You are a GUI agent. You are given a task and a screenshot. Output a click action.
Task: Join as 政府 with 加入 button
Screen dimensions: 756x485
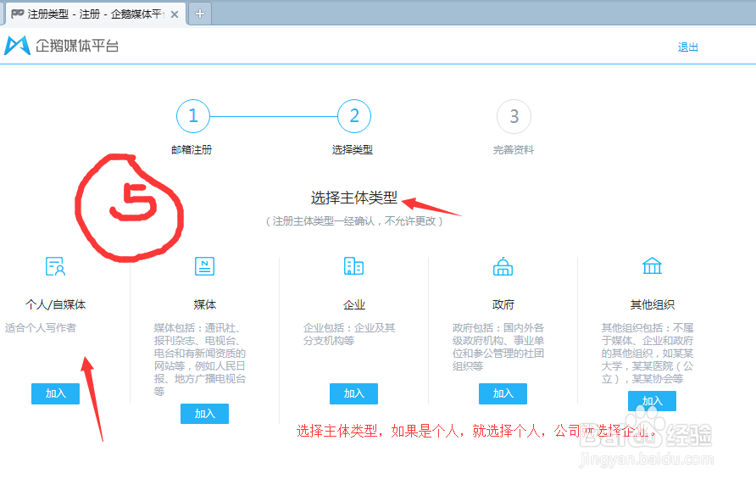(x=503, y=393)
